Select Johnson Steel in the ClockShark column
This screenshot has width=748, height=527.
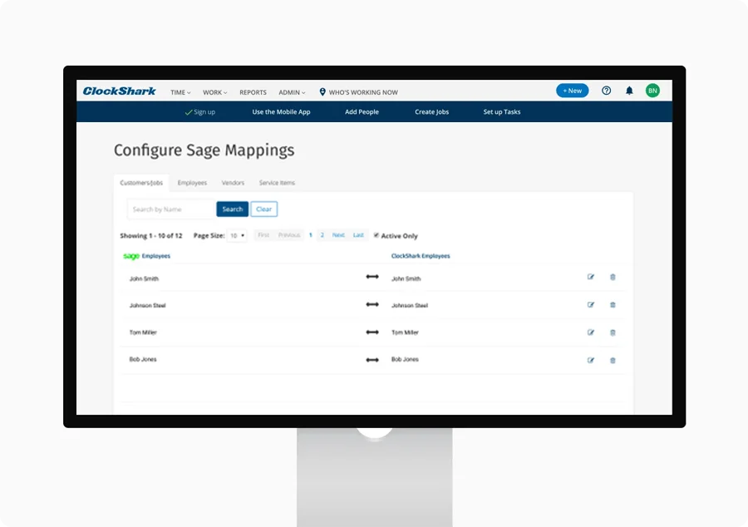(x=409, y=305)
